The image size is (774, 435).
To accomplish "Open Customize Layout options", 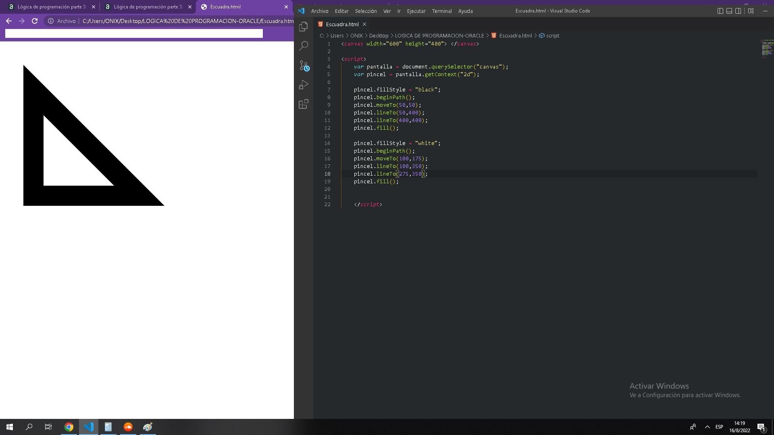I will tap(751, 11).
